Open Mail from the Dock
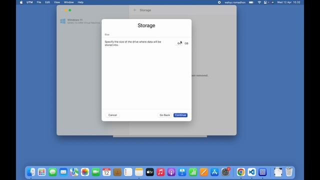The height and width of the screenshot is (180, 320). point(63,172)
